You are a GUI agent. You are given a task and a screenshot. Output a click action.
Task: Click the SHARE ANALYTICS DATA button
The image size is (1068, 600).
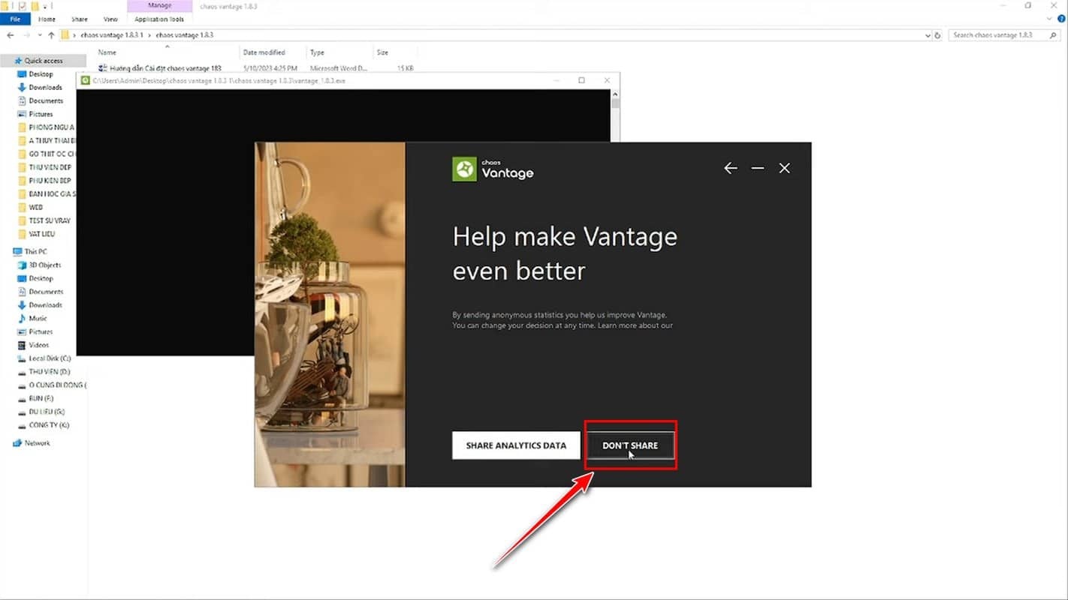tap(516, 445)
